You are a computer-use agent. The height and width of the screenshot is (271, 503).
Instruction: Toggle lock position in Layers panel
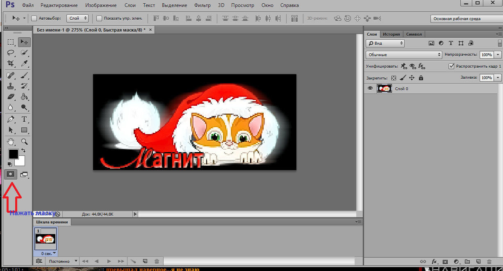[x=412, y=77]
